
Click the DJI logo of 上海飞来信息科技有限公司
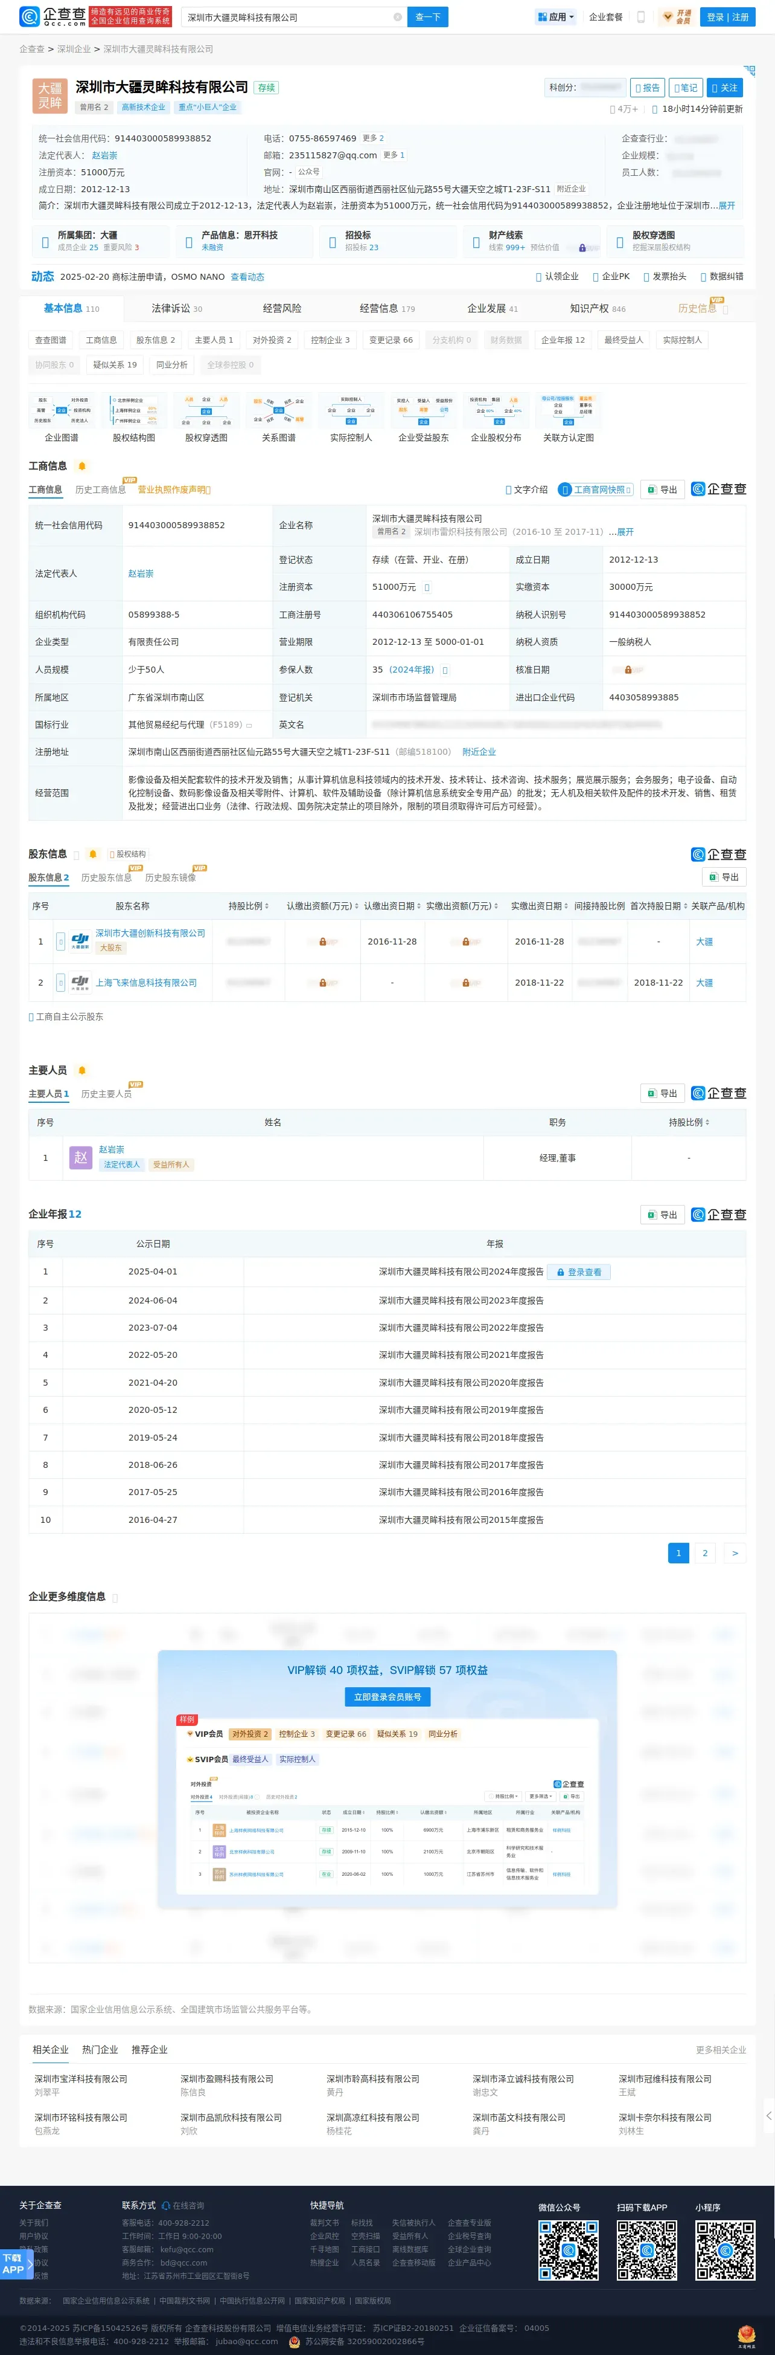pos(80,983)
